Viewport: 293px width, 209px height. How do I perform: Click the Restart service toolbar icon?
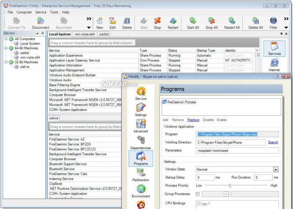173,21
